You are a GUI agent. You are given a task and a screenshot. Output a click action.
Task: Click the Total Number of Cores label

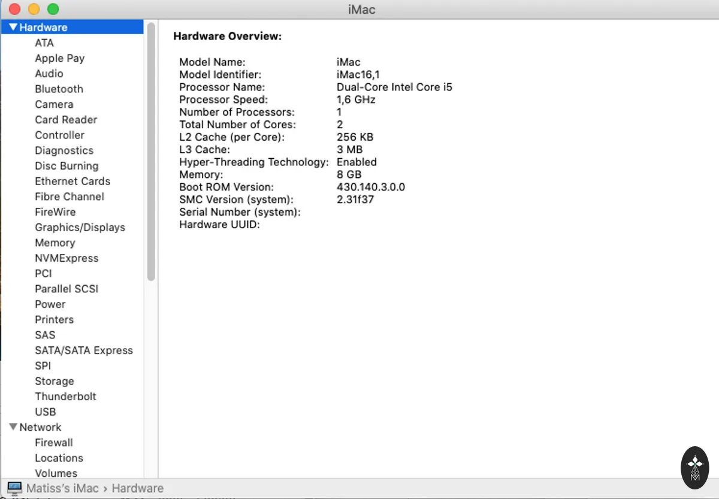pos(237,125)
